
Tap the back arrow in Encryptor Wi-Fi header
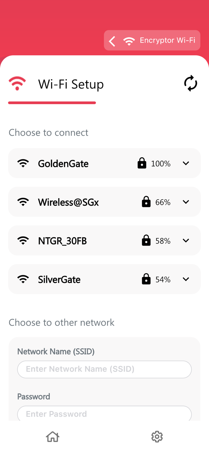pyautogui.click(x=112, y=40)
